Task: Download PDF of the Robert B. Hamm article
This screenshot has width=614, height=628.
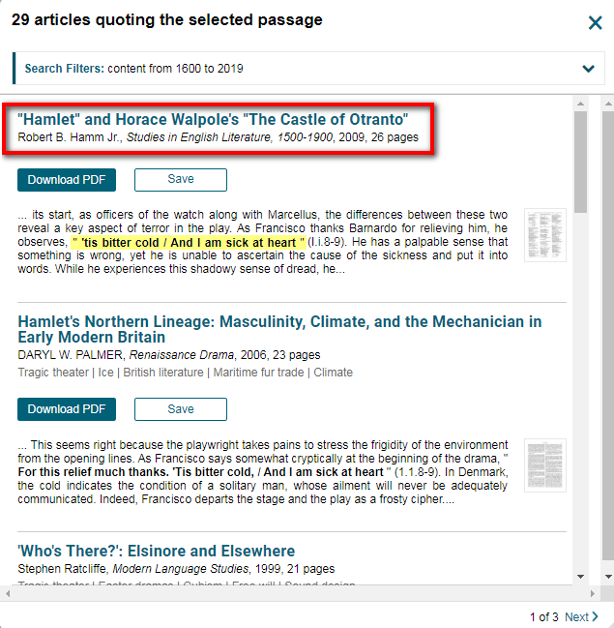Action: pos(67,180)
